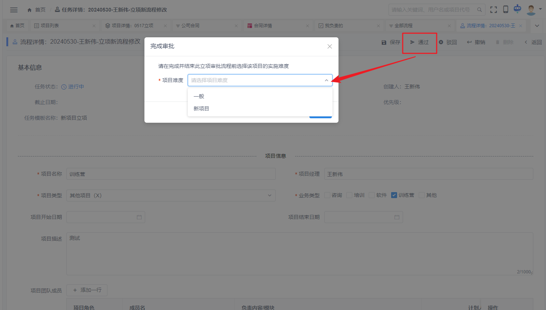Click the 成员名 column header
This screenshot has height=310, width=546.
[x=137, y=307]
